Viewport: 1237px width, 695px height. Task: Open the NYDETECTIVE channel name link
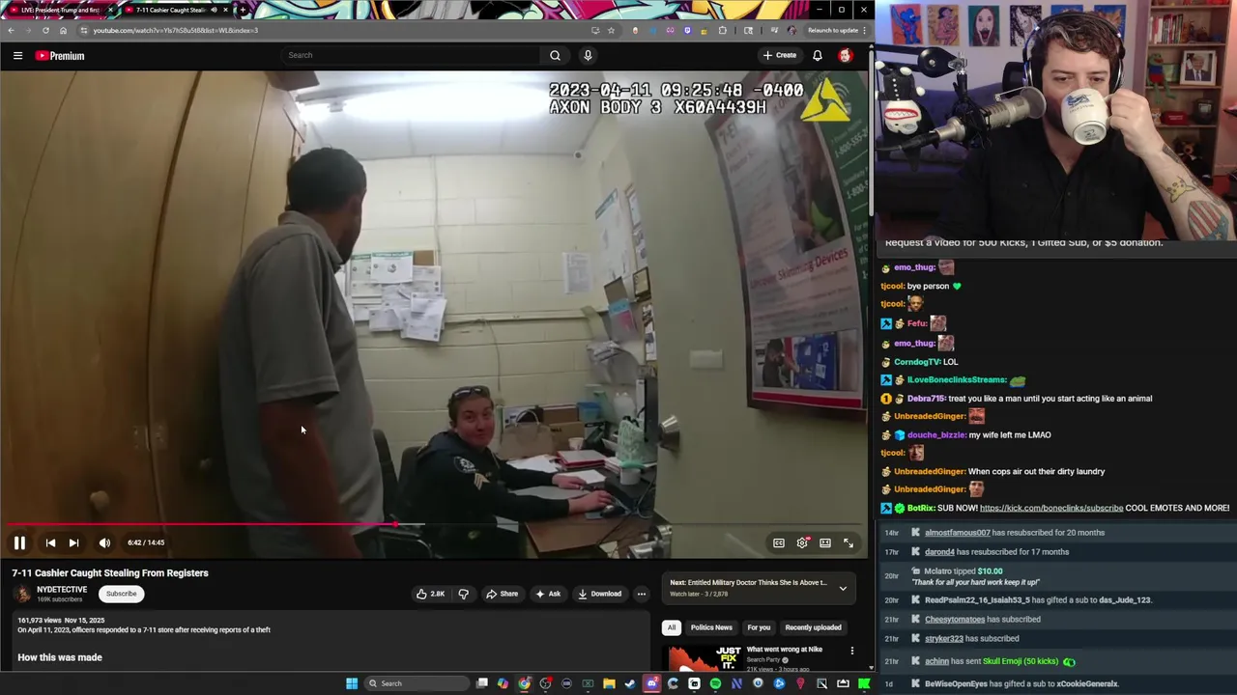pyautogui.click(x=62, y=589)
